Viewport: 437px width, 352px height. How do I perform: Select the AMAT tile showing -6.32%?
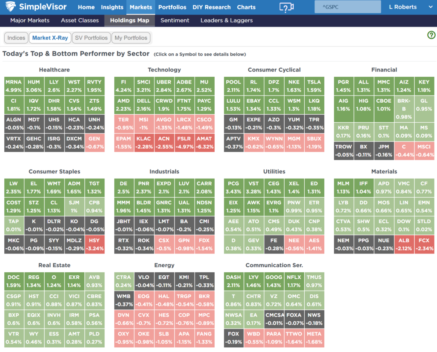pyautogui.click(x=204, y=142)
